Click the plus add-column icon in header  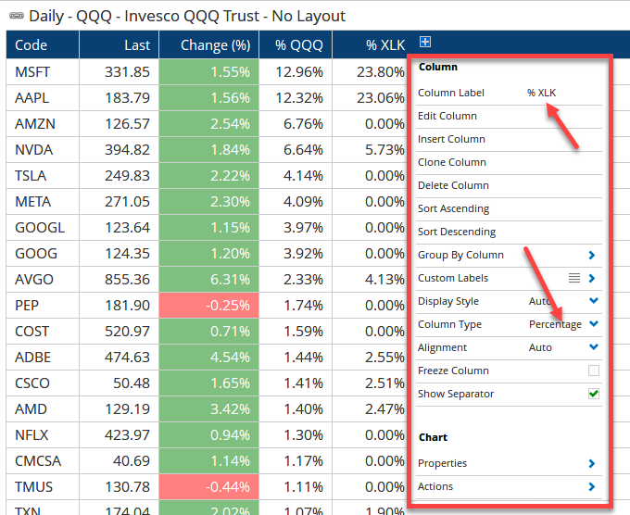coord(425,42)
